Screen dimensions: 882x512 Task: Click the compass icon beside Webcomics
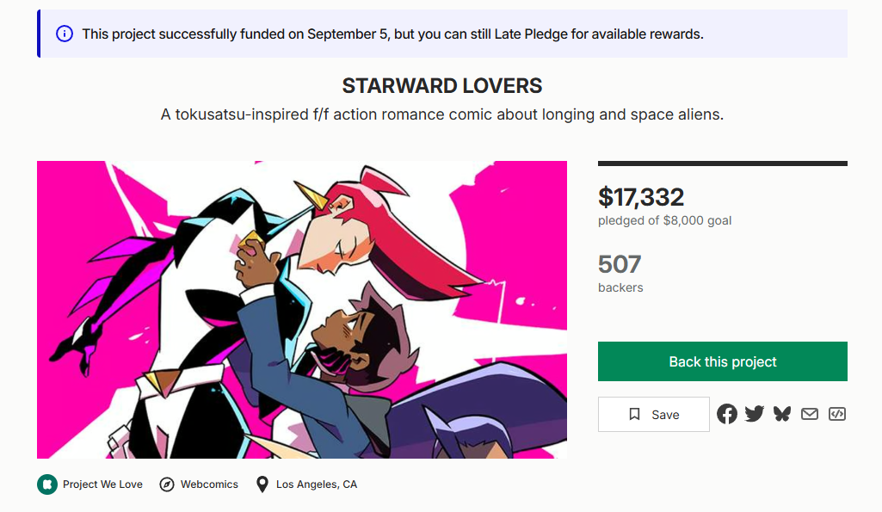(x=167, y=484)
